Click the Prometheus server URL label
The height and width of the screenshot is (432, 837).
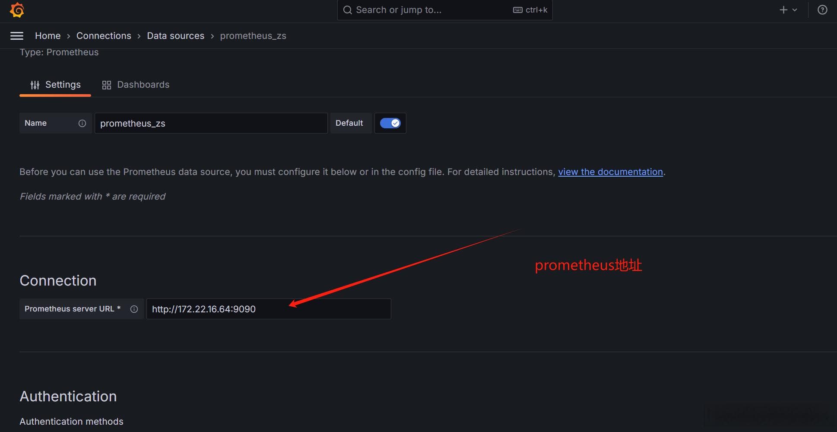point(72,309)
